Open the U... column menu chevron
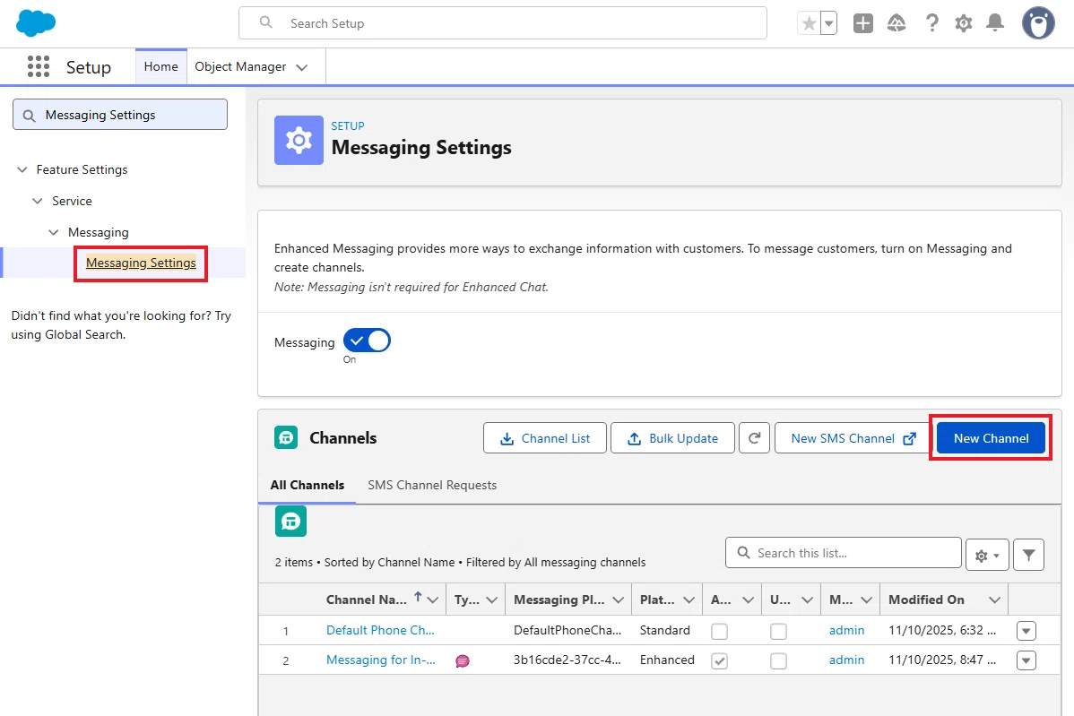The image size is (1074, 716). click(807, 600)
